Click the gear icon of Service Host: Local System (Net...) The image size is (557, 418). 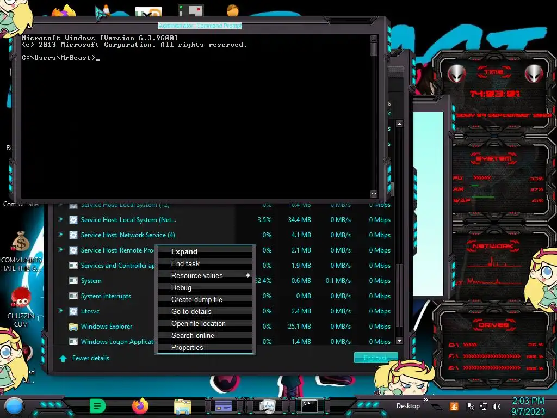73,220
